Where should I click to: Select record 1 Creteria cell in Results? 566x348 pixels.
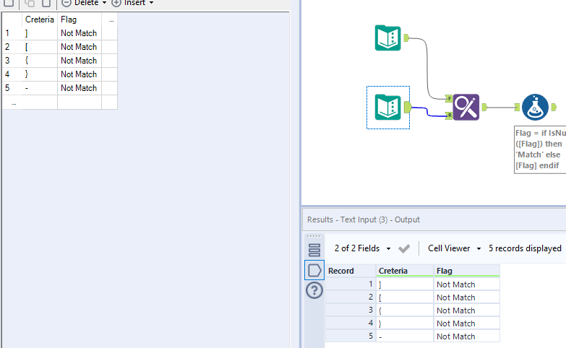405,284
